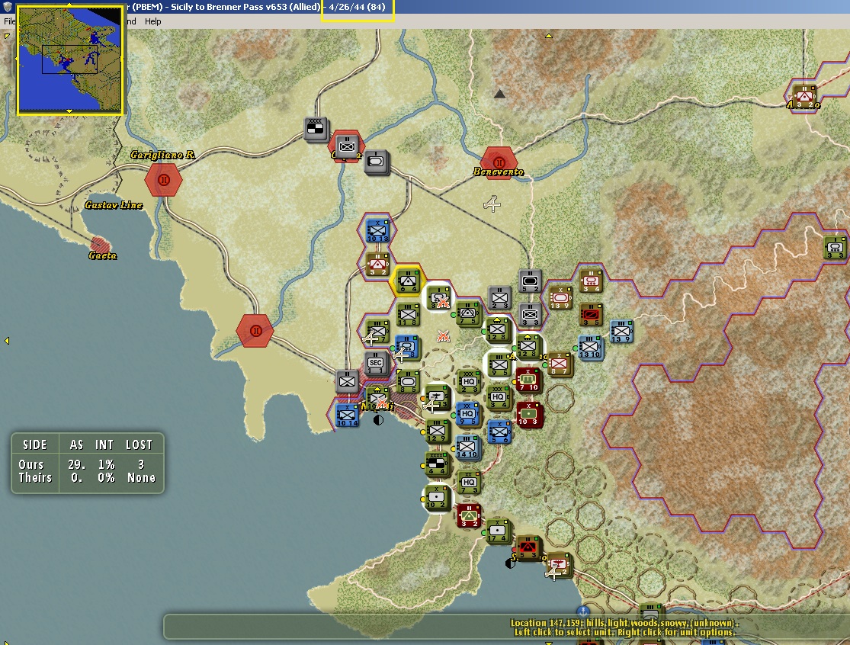Select the green armor battalion 8-5

click(x=408, y=381)
